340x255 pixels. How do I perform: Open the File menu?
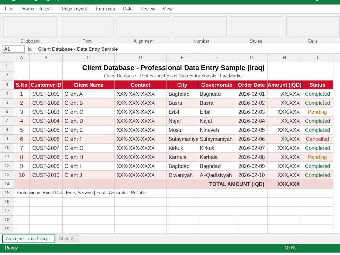tap(8, 9)
